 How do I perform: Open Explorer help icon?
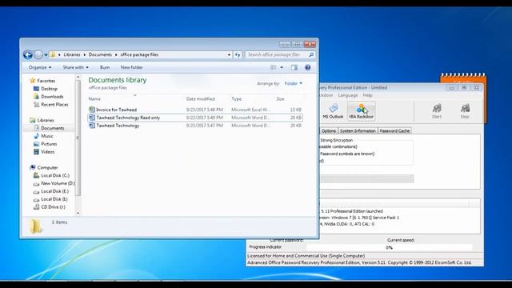tap(307, 67)
